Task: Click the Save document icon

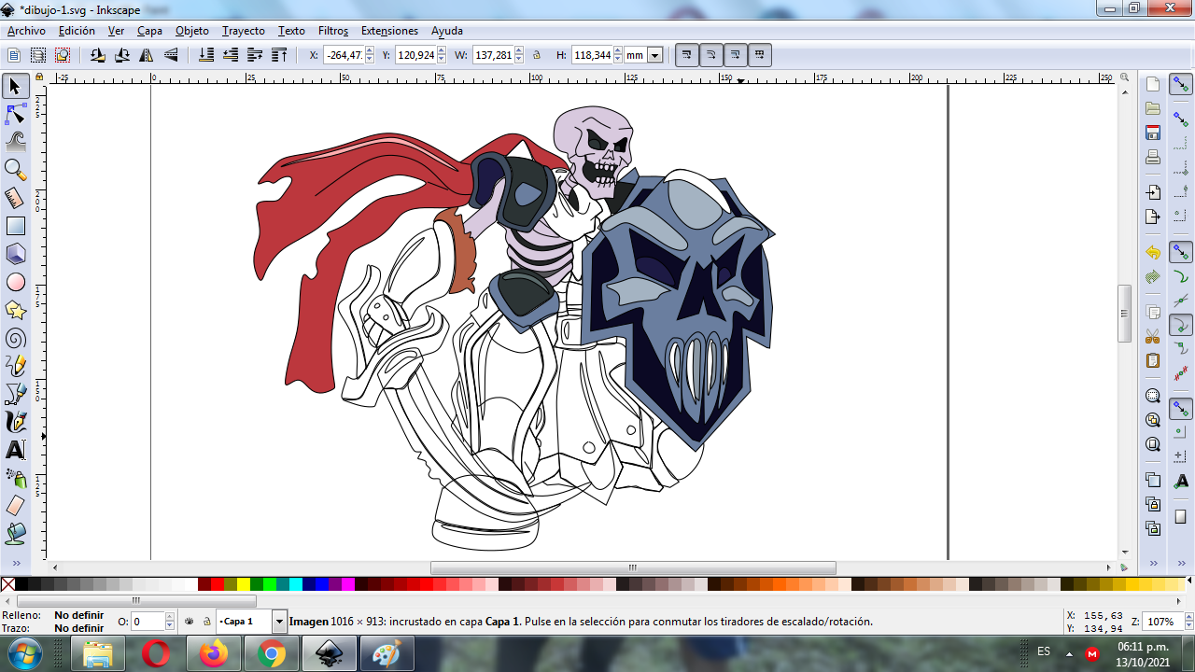Action: 1153,133
